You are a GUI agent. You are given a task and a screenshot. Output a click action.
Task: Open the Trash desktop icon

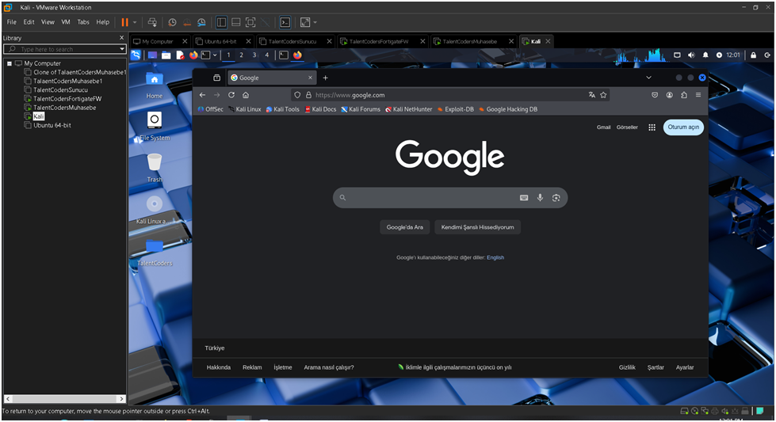(x=155, y=168)
